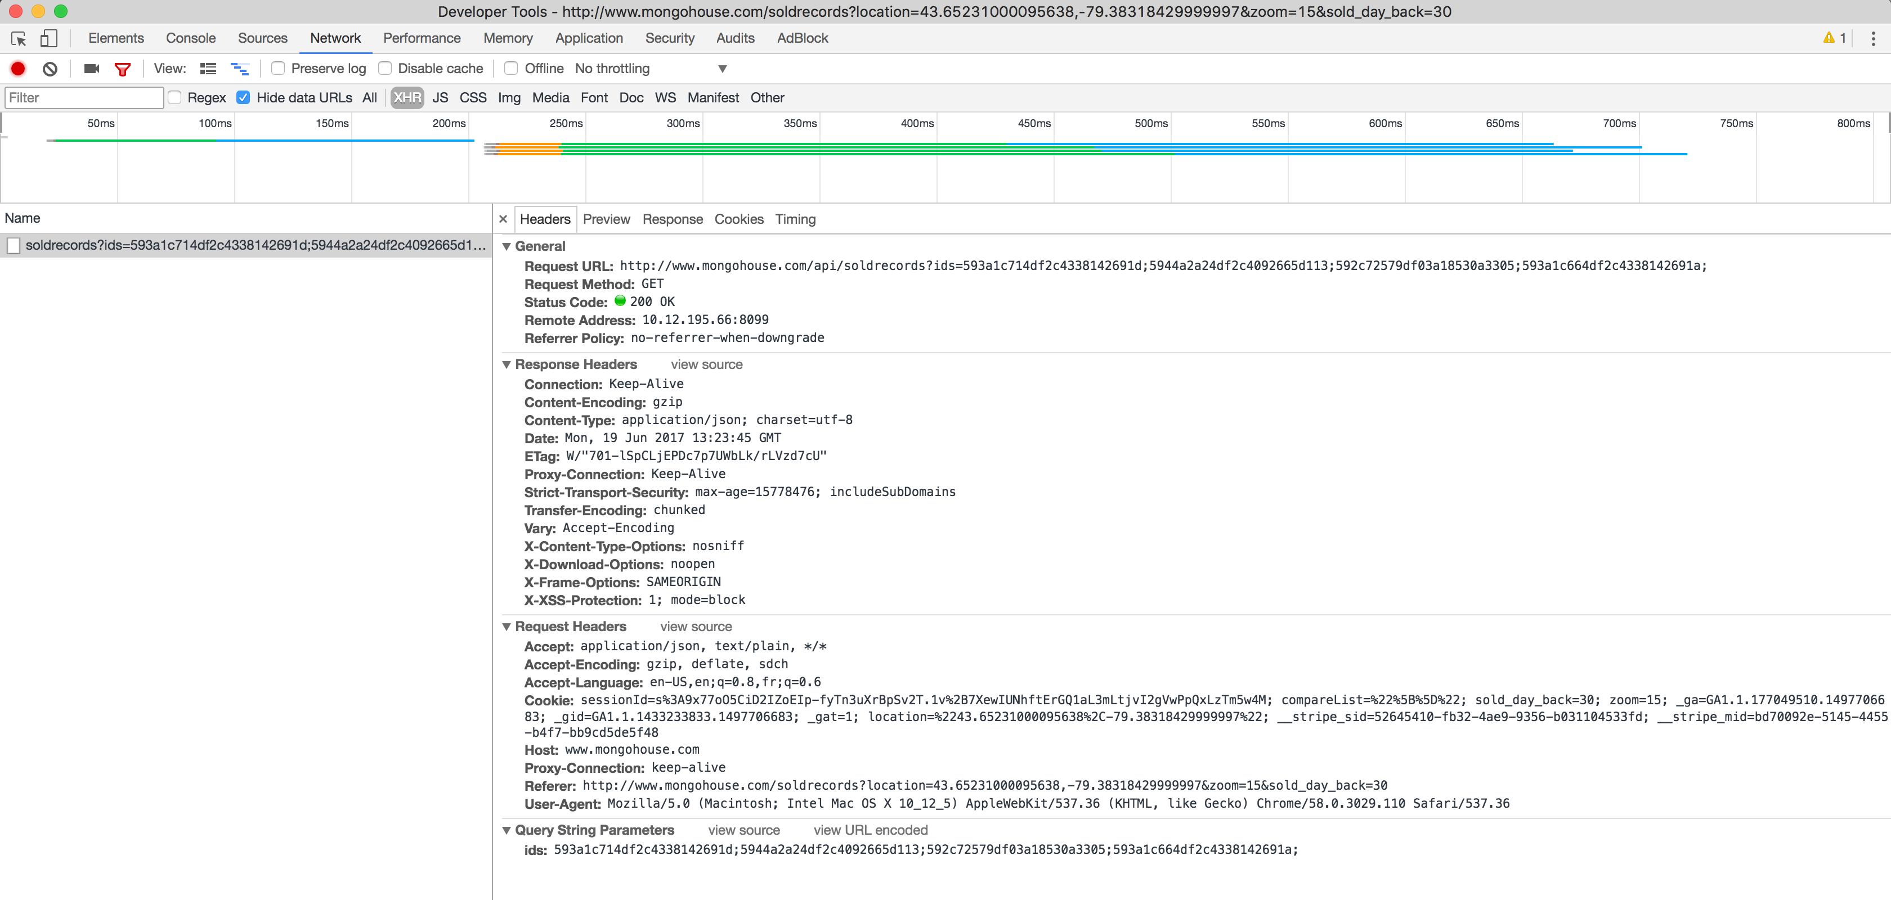This screenshot has width=1891, height=900.
Task: Click the Filter text input field
Action: pos(84,97)
